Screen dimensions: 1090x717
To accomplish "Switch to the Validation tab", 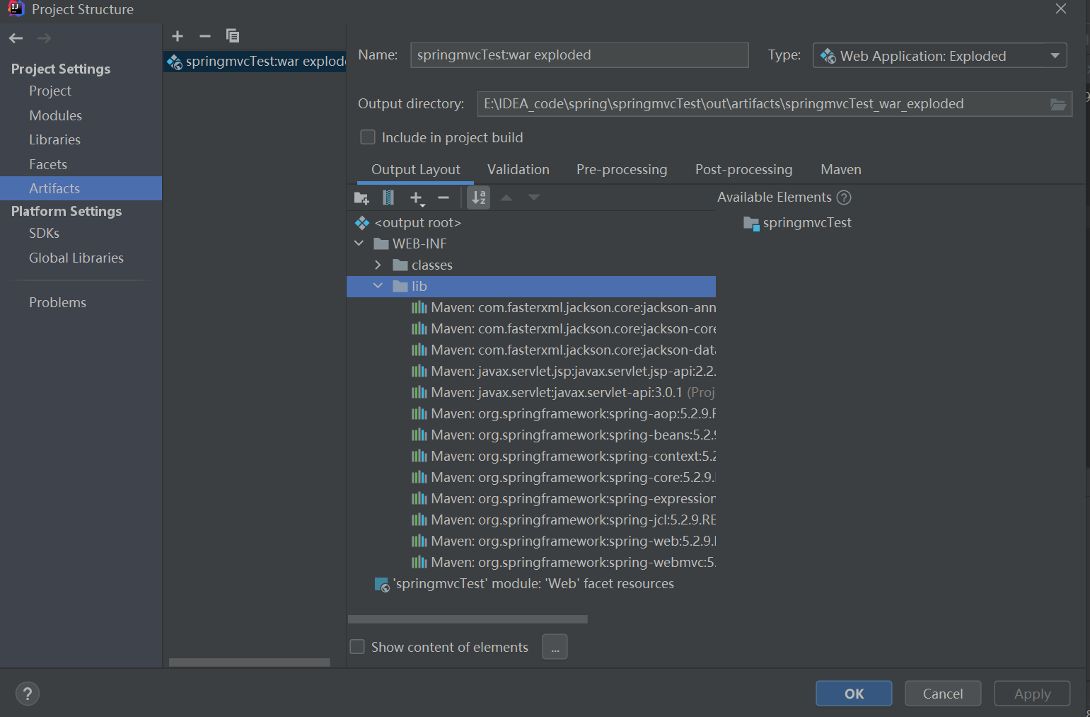I will pos(518,170).
